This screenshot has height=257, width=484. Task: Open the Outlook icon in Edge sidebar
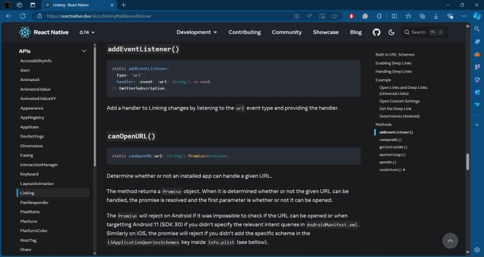click(x=477, y=93)
